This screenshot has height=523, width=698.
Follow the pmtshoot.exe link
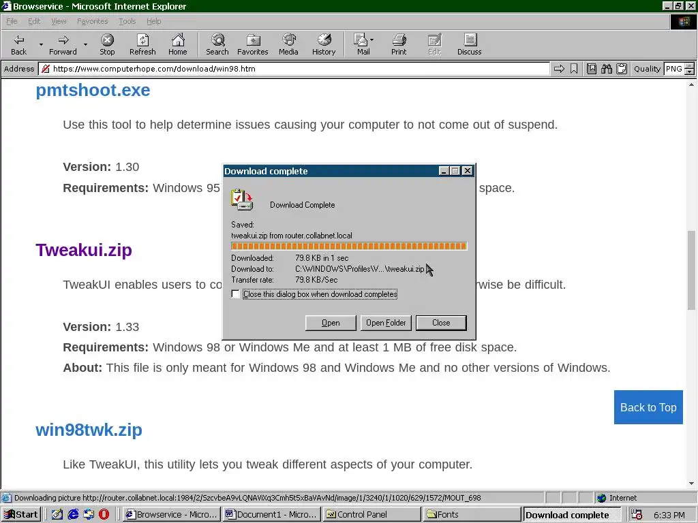pyautogui.click(x=93, y=91)
